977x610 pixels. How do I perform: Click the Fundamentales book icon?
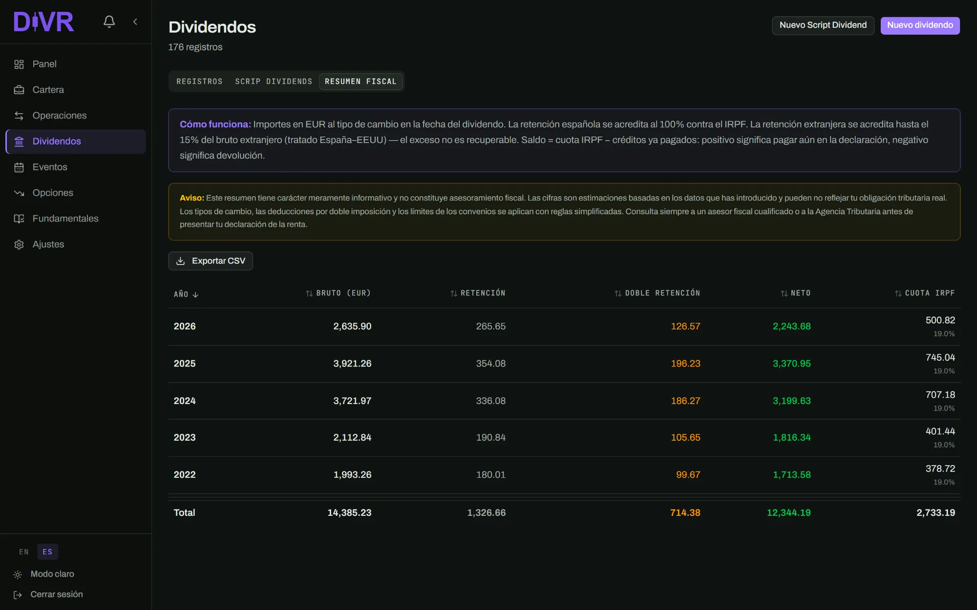tap(19, 219)
